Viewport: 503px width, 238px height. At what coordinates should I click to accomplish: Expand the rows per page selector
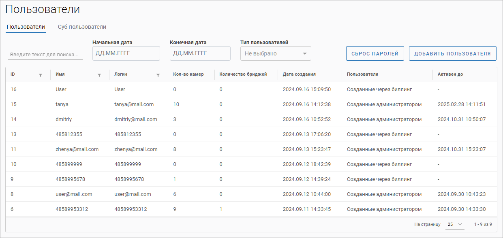[455, 224]
